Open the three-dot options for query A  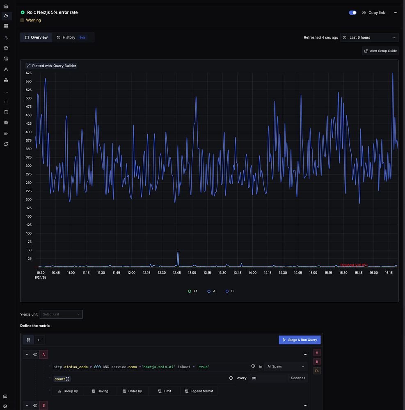tap(305, 354)
